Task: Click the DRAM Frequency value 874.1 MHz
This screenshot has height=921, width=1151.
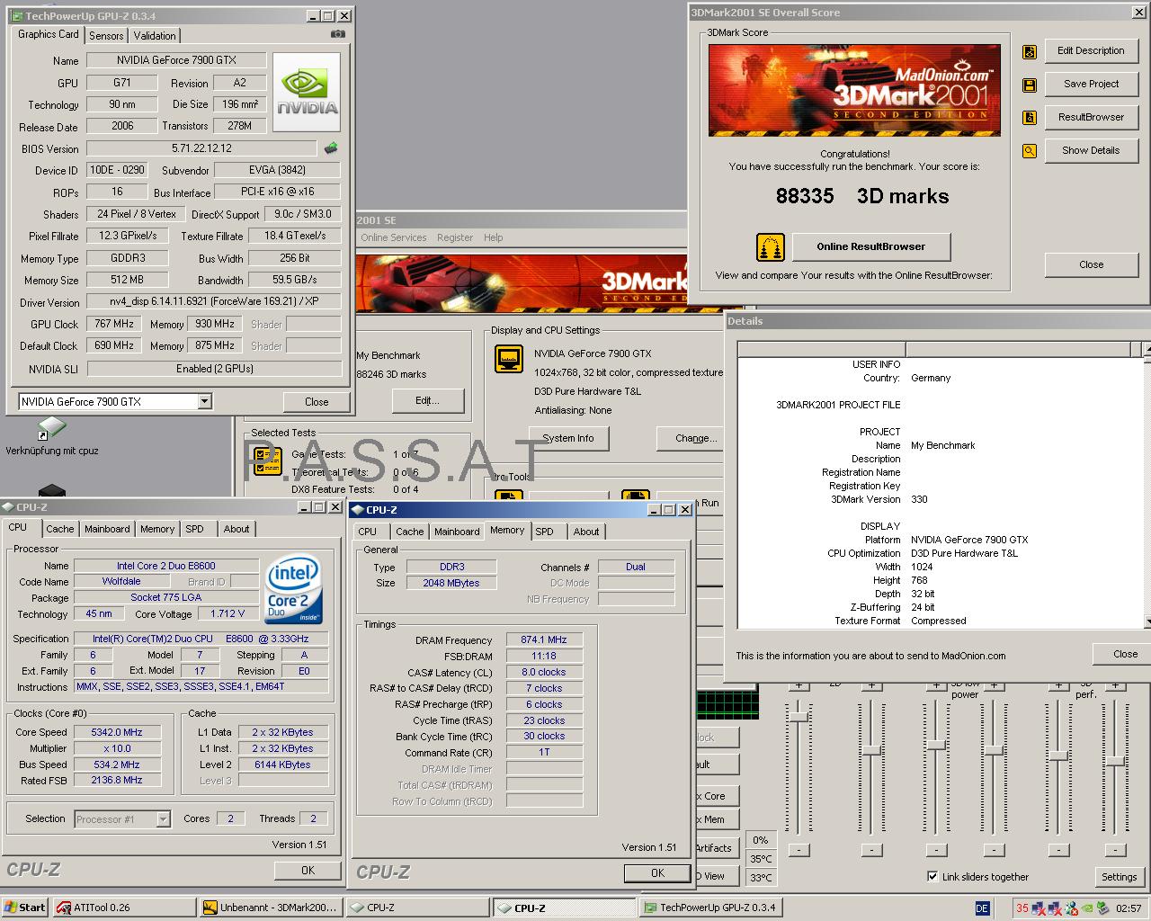Action: [544, 639]
